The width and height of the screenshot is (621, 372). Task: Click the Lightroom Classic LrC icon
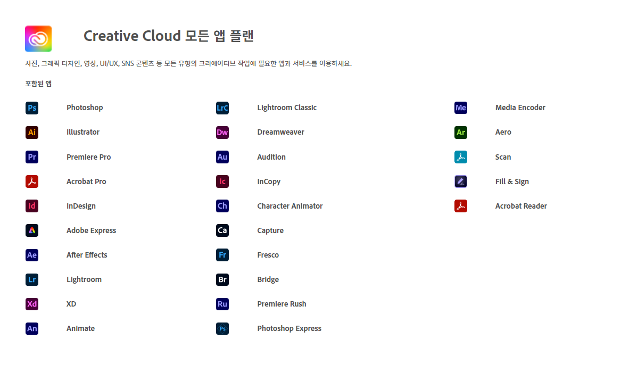[222, 108]
